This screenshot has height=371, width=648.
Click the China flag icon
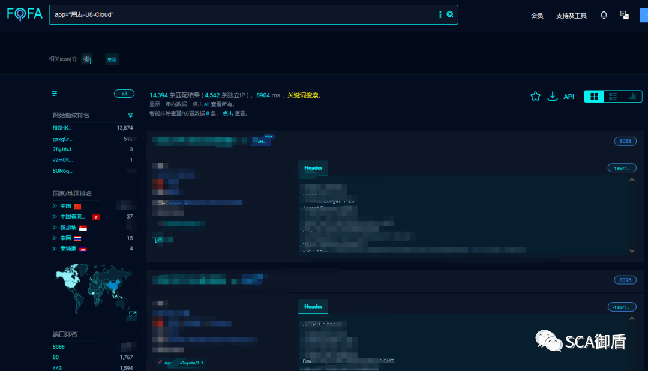tap(77, 206)
